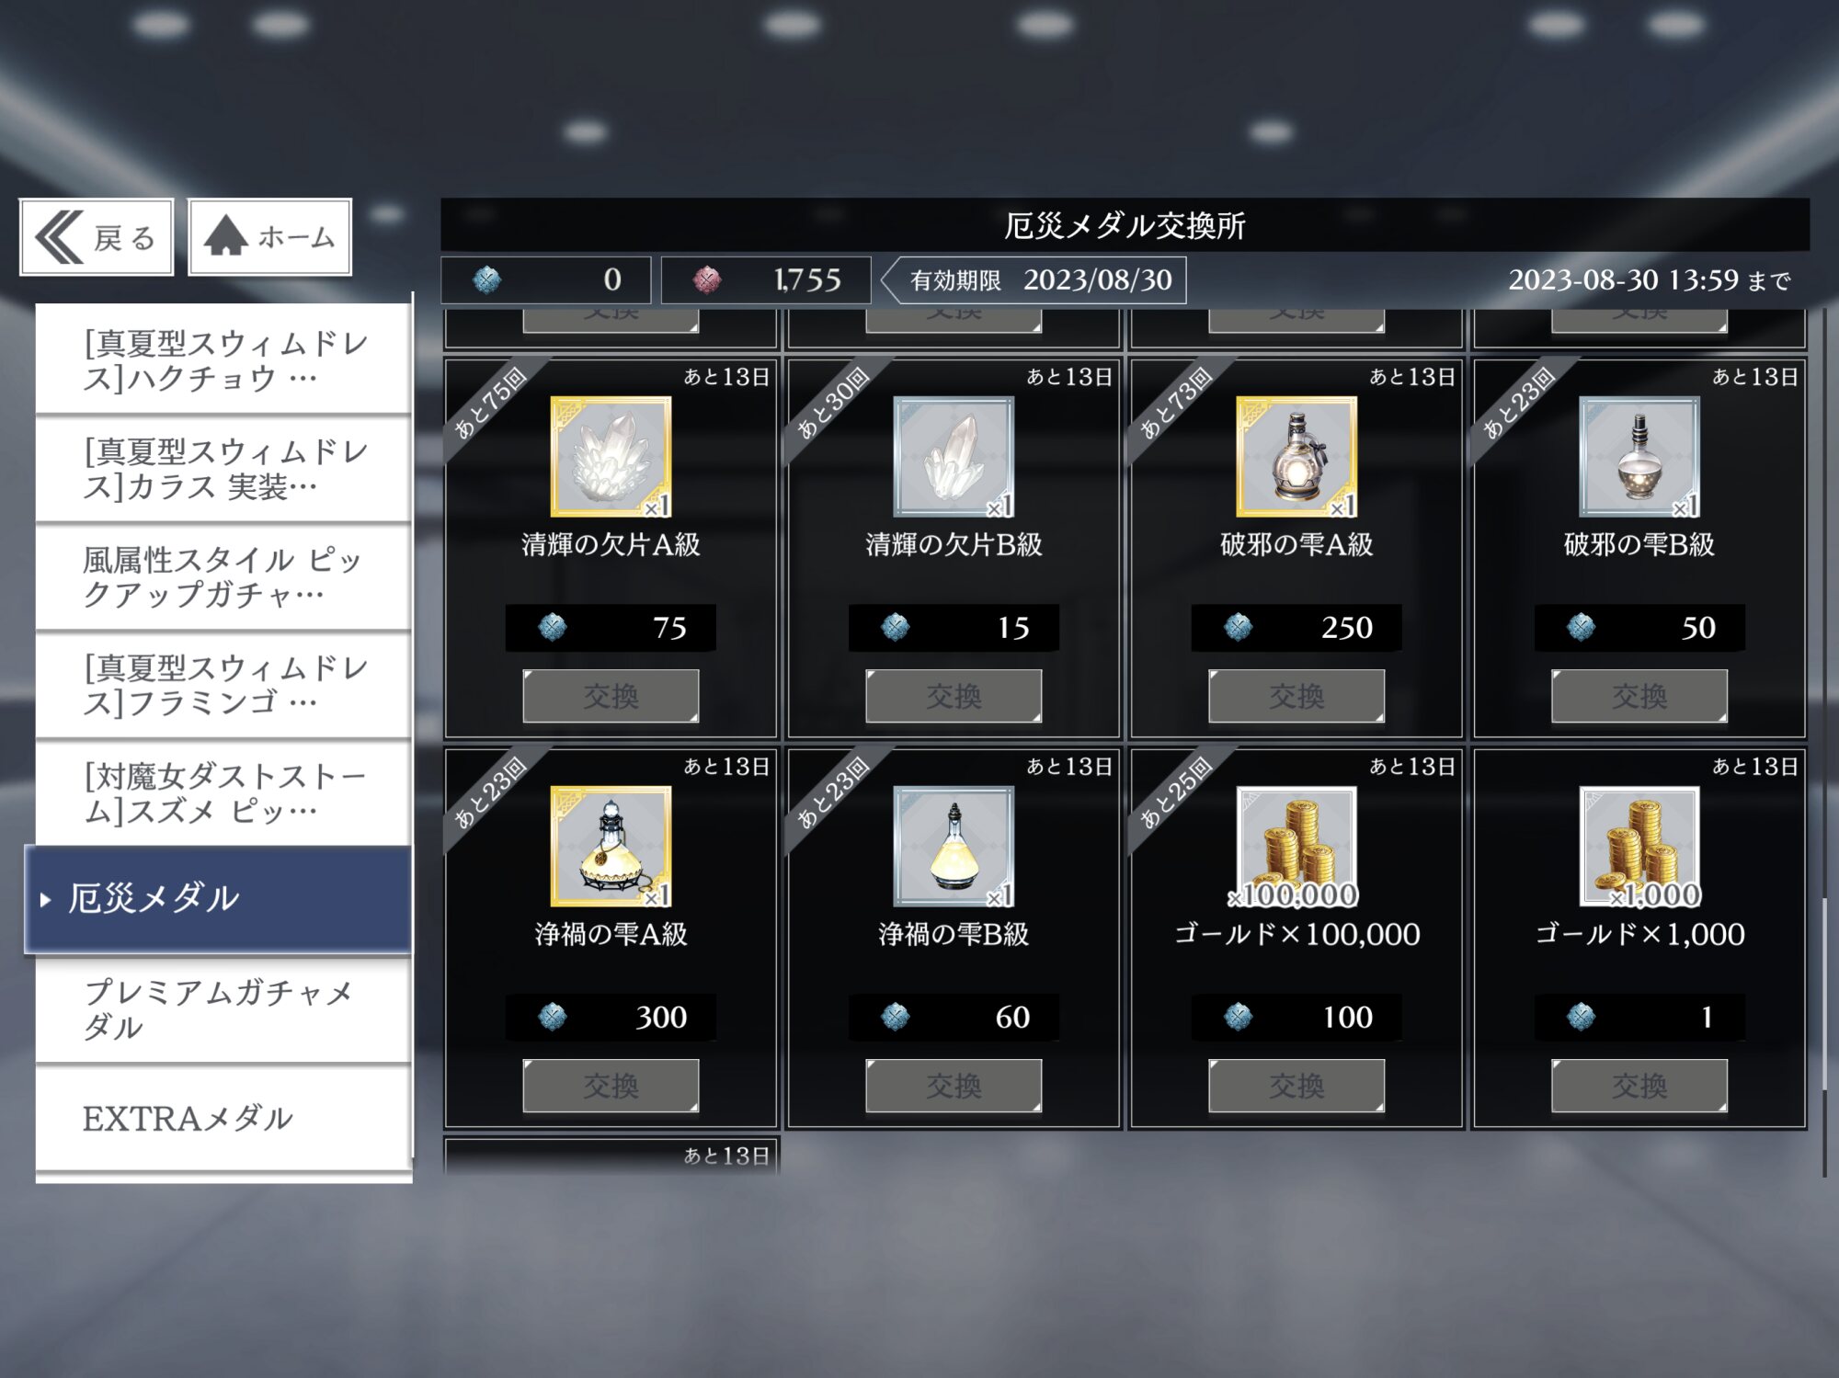Open the 浄禍の雫B級 flask icon
Viewport: 1839px width, 1378px height.
(x=954, y=847)
